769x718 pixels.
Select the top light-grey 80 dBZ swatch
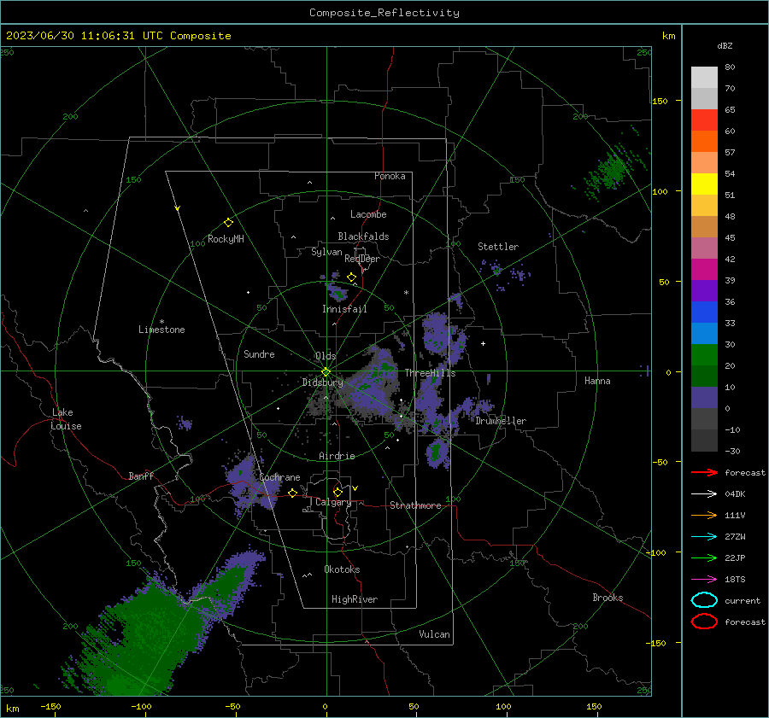[704, 77]
